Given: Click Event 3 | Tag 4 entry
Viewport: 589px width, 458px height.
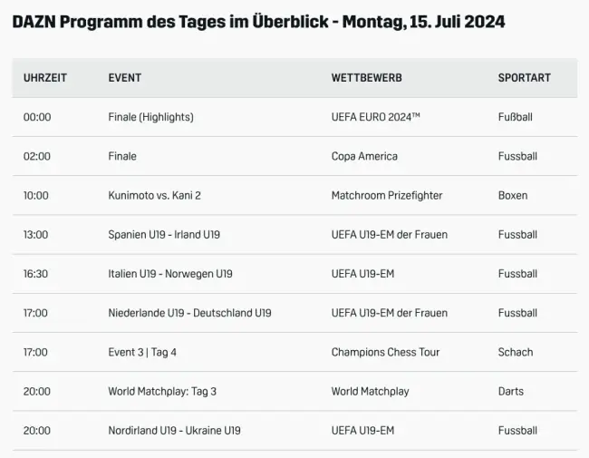Looking at the screenshot, I should point(142,352).
